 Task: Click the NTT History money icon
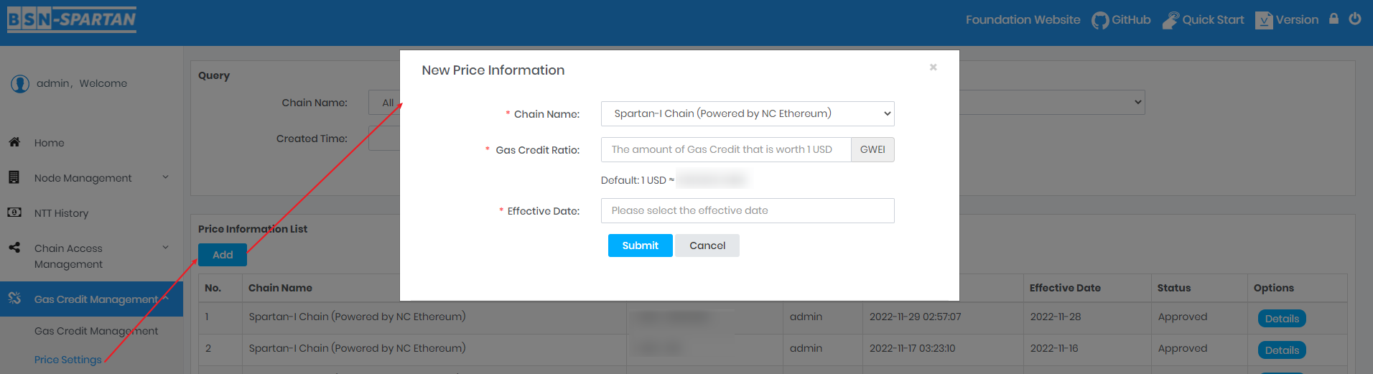click(x=14, y=212)
